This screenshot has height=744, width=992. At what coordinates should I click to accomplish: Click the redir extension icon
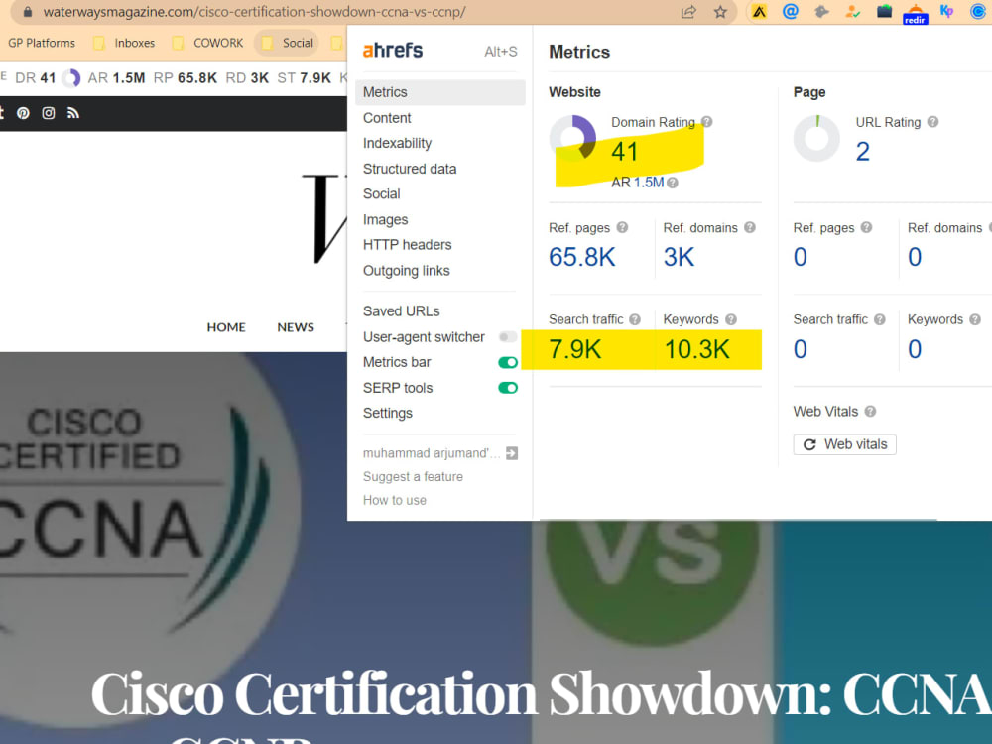point(915,13)
